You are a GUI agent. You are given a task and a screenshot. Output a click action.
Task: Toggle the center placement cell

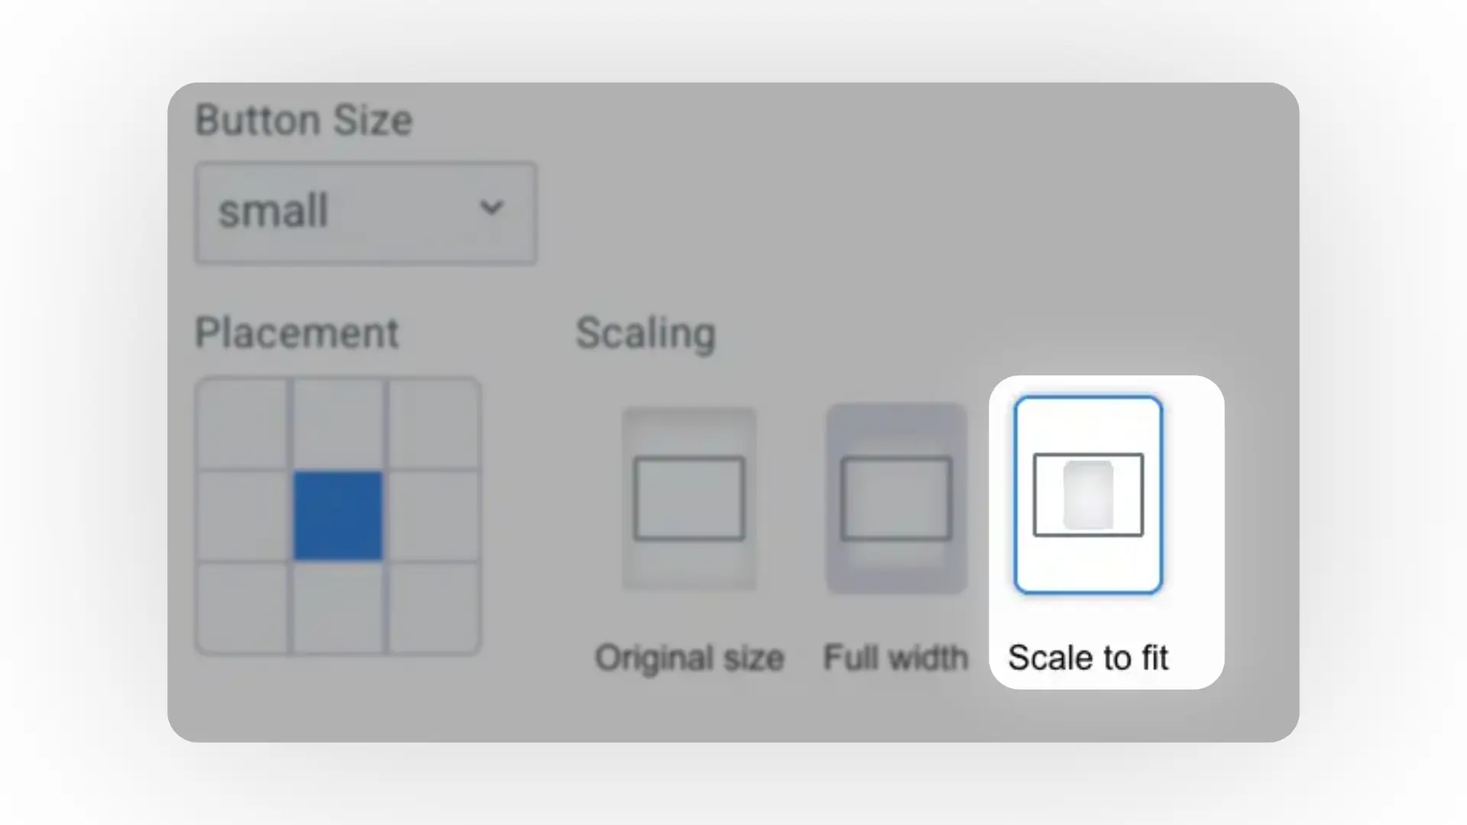coord(338,516)
